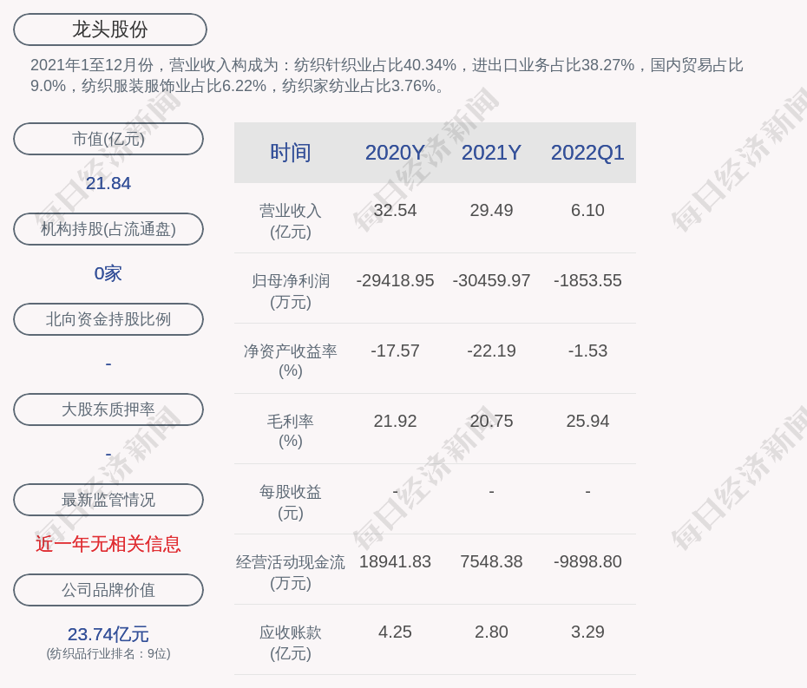Click the 大股东质押率 label pill
The height and width of the screenshot is (688, 807).
(x=108, y=410)
